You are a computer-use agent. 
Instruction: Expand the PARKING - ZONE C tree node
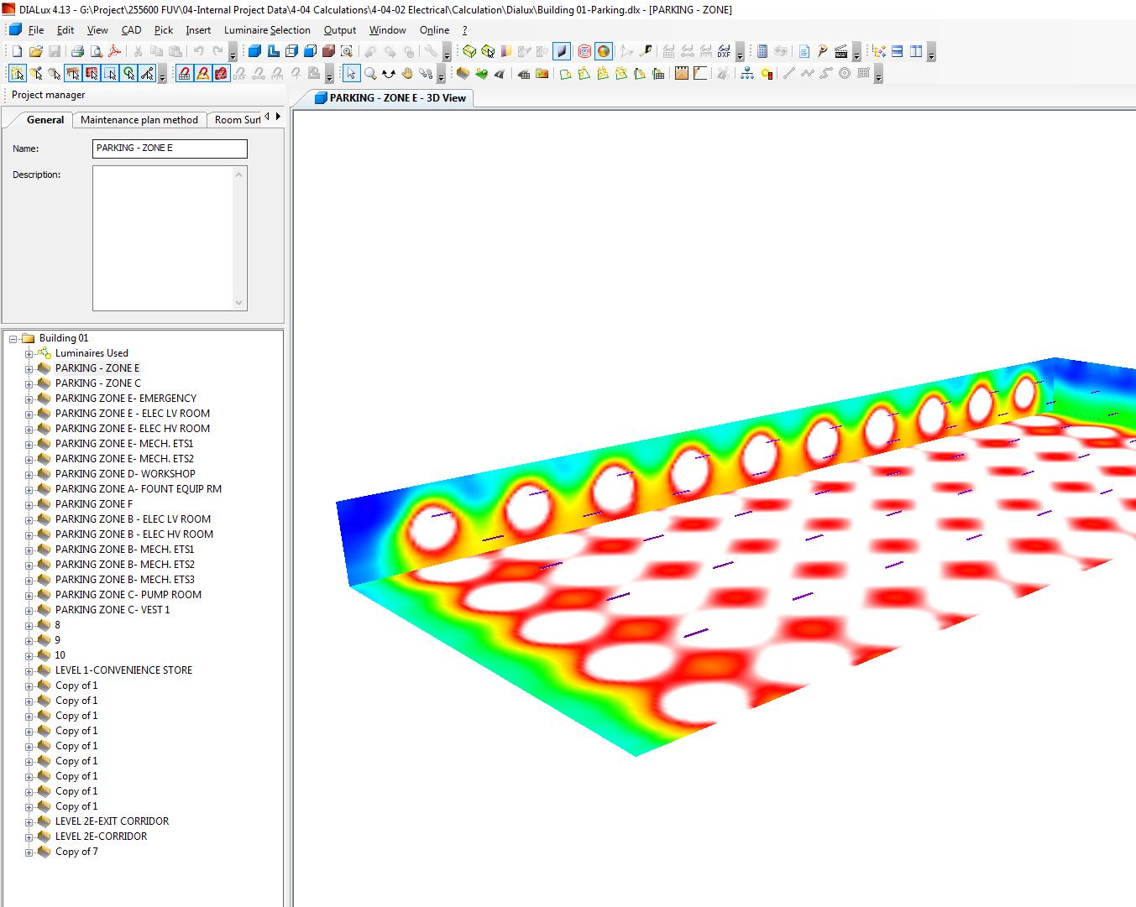[x=29, y=383]
